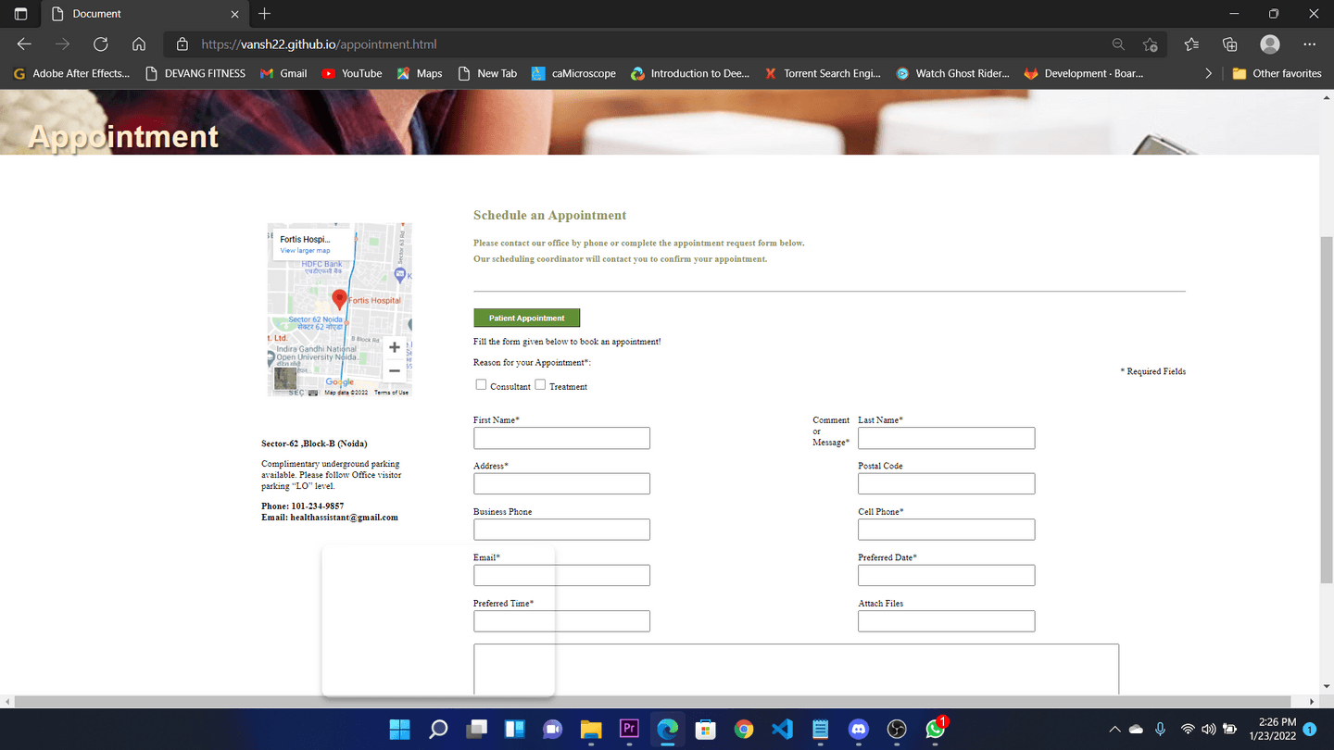The height and width of the screenshot is (750, 1334).
Task: Click the address bar URL
Action: [319, 44]
